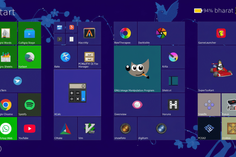The image size is (236, 157).
Task: Launch the KCalc calculator tile
Action: click(78, 93)
